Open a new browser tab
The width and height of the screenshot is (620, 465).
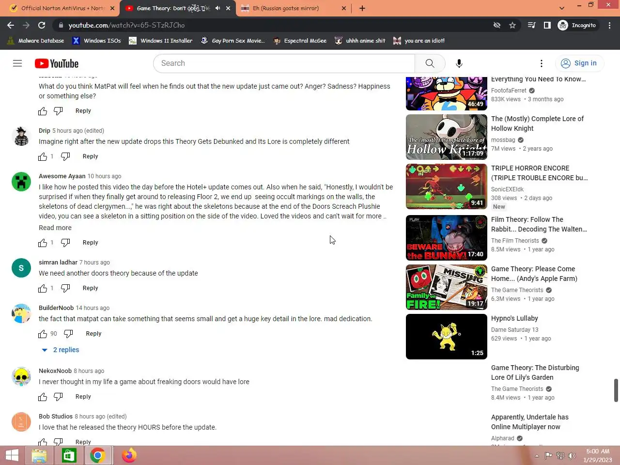pyautogui.click(x=362, y=8)
